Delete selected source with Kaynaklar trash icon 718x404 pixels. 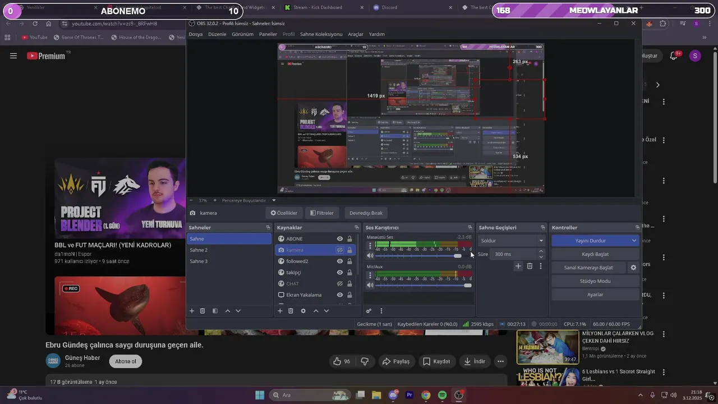(x=291, y=311)
